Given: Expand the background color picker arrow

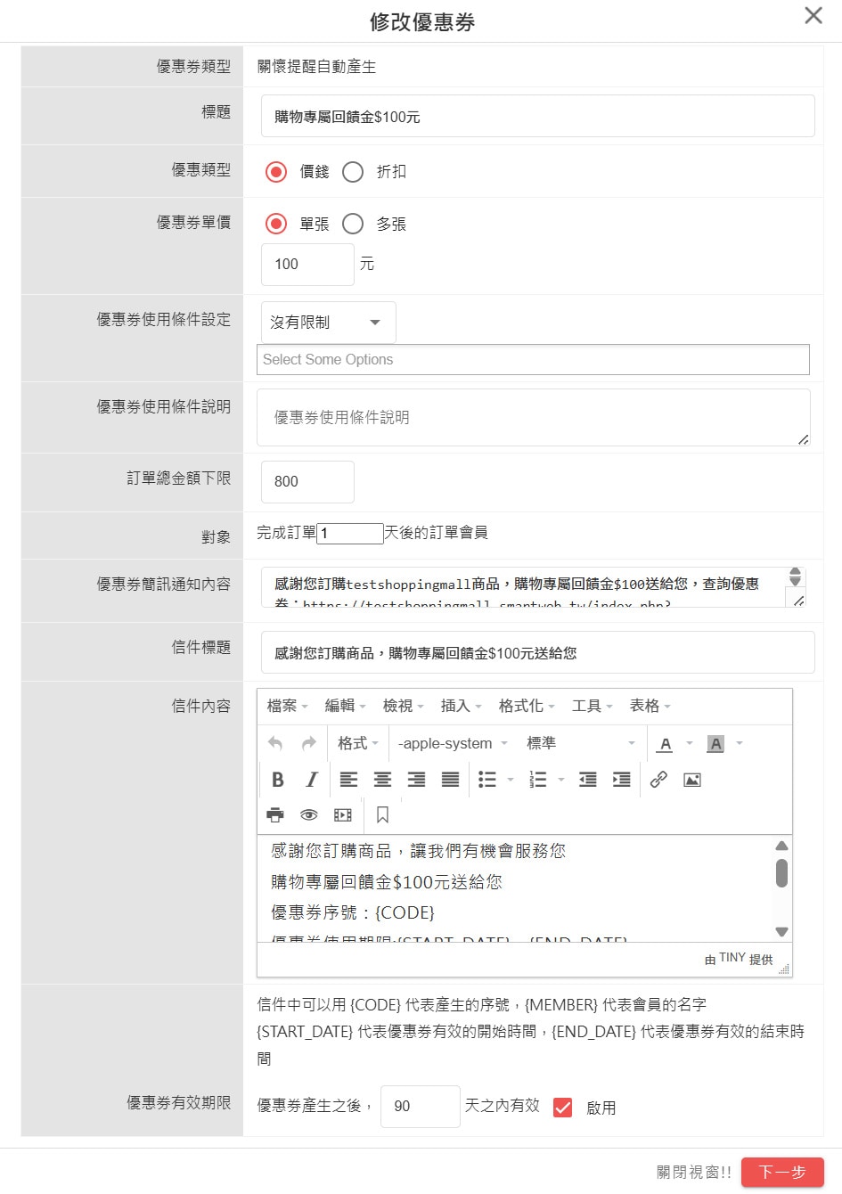Looking at the screenshot, I should [x=740, y=743].
